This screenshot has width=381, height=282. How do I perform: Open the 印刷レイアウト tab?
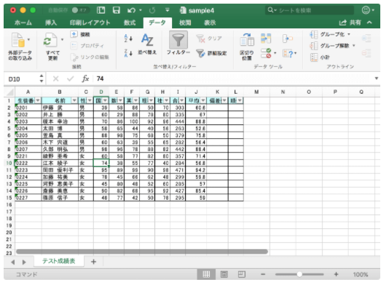(90, 23)
